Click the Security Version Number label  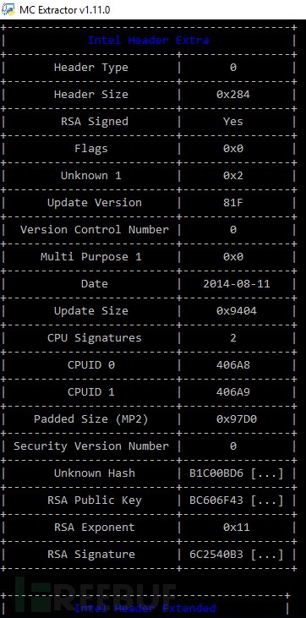[91, 446]
